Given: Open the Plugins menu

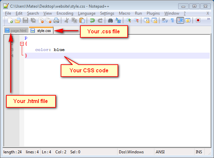Looking at the screenshot, I should (x=153, y=13).
